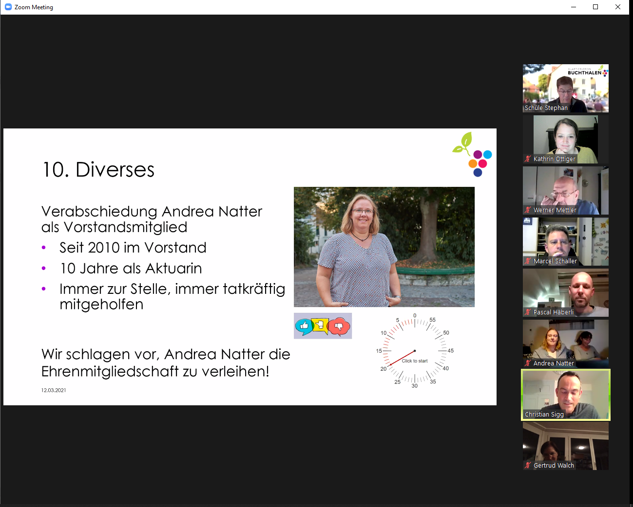Select Schüle Stephan's video tile

pos(565,88)
